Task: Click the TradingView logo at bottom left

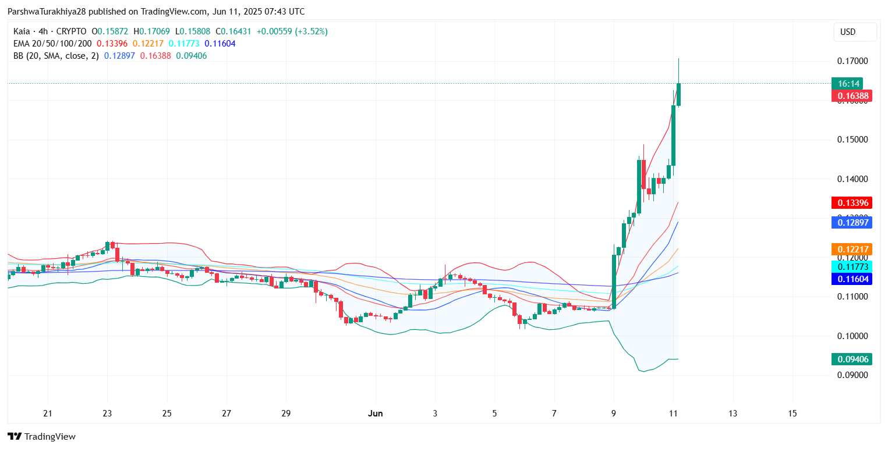Action: pyautogui.click(x=41, y=436)
